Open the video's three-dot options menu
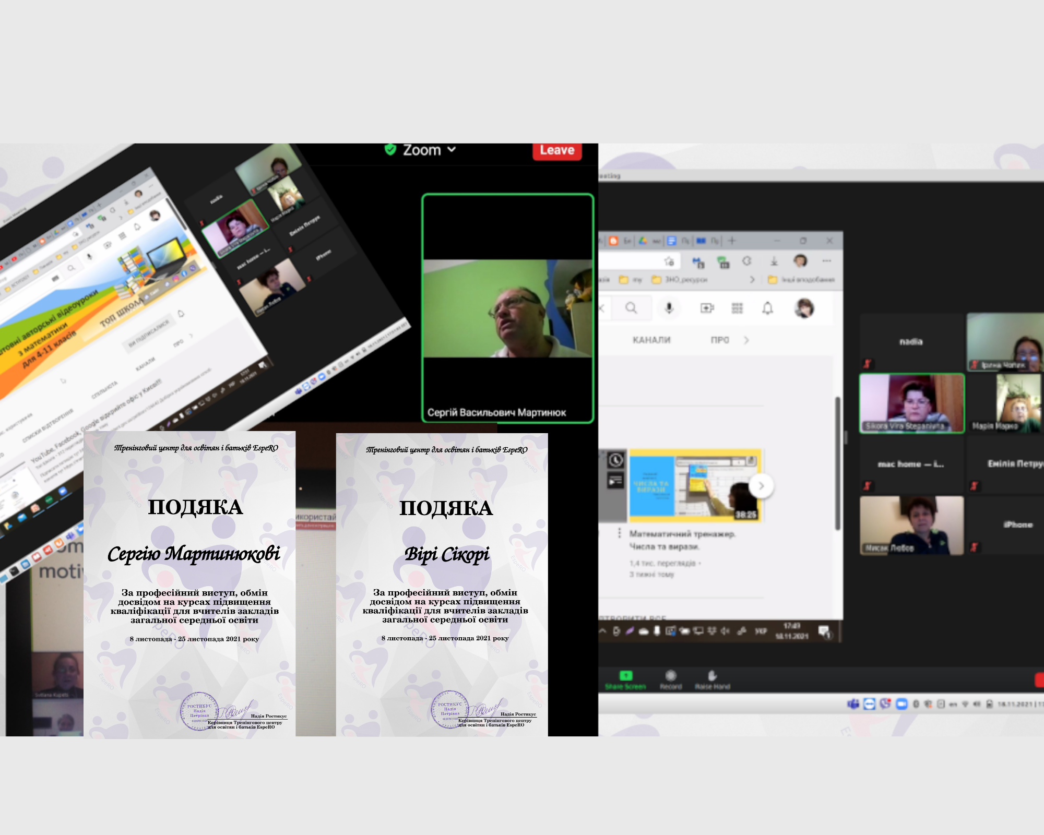The image size is (1044, 835). pos(620,533)
